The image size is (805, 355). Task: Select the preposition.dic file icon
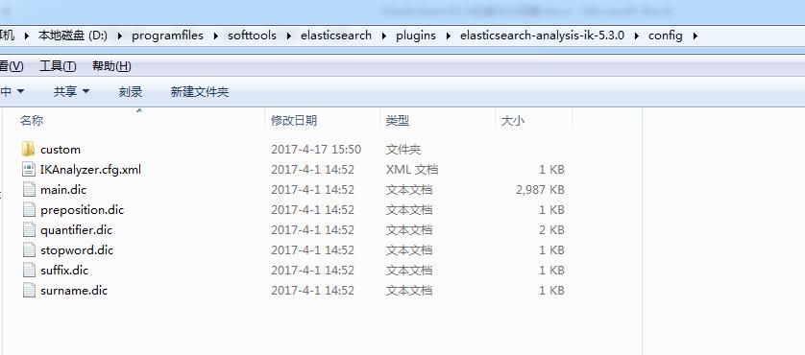(x=29, y=210)
